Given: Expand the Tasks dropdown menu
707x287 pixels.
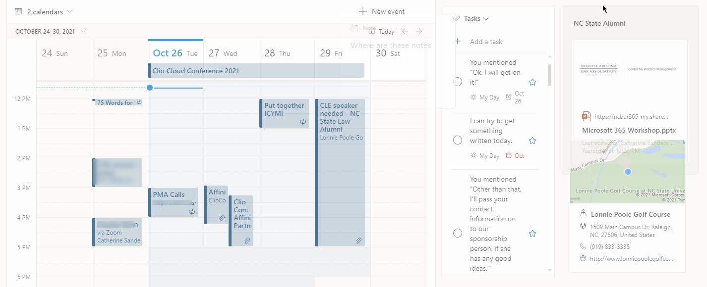Looking at the screenshot, I should click(476, 18).
